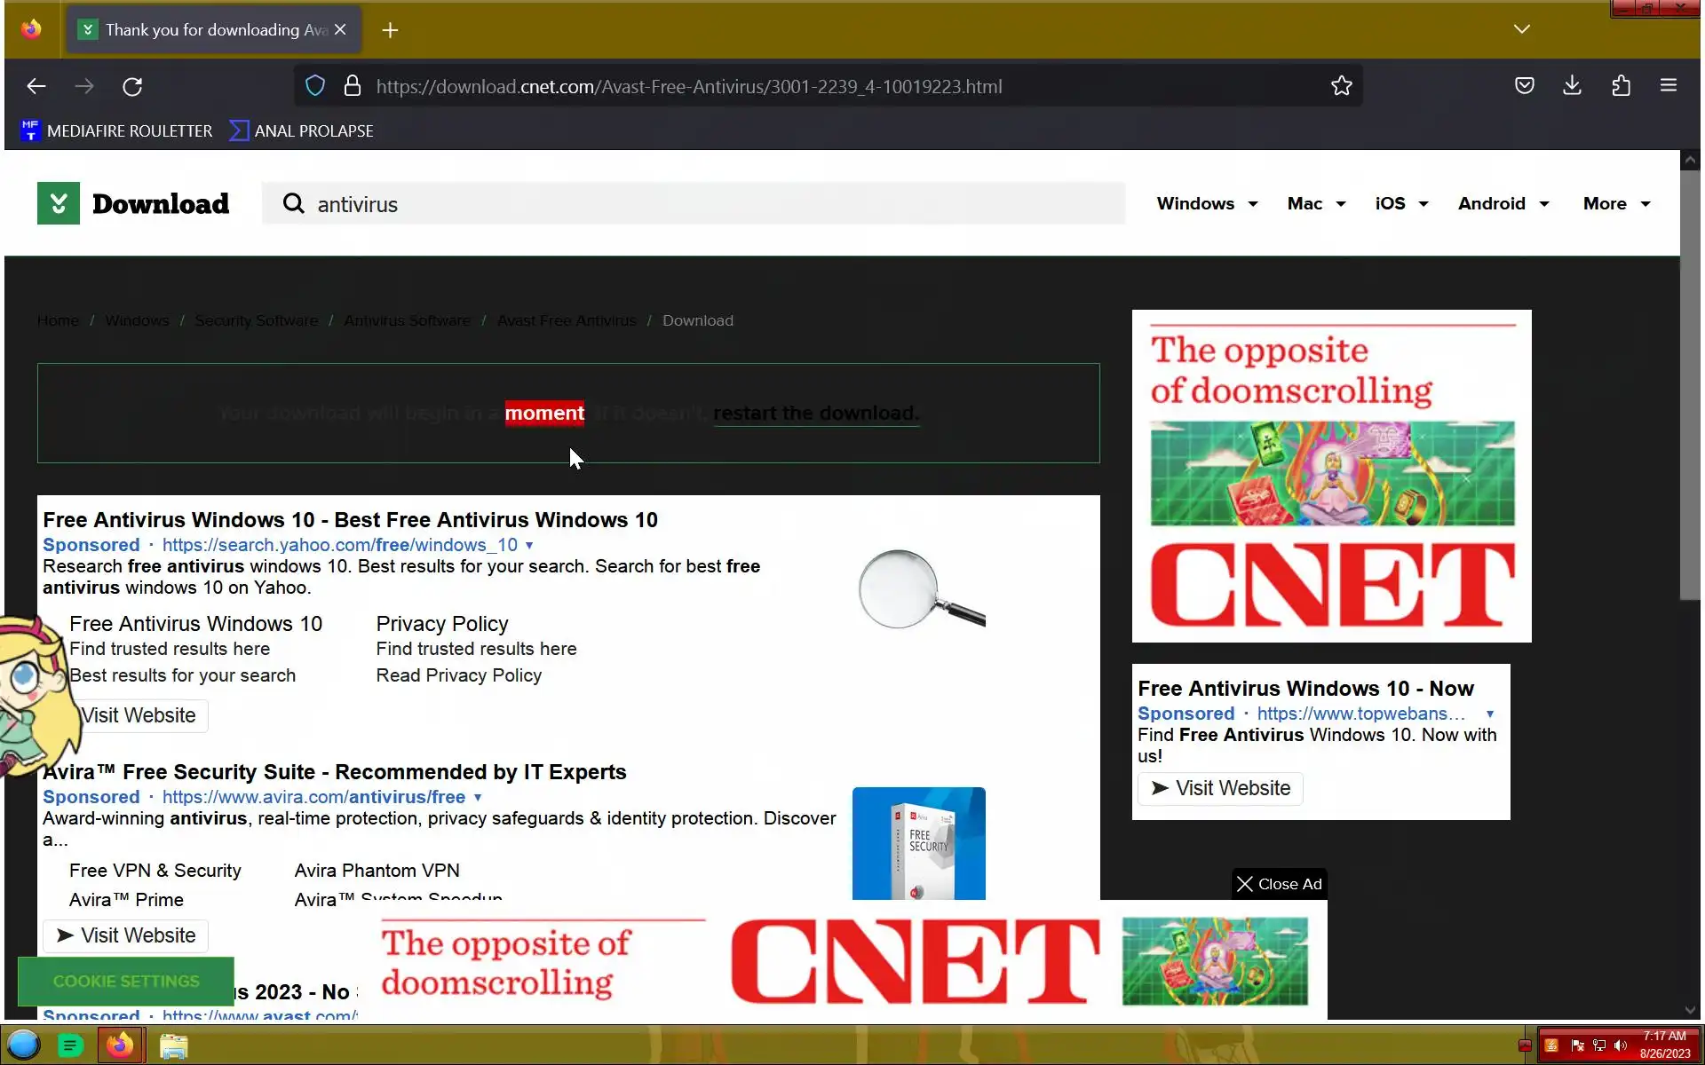This screenshot has height=1065, width=1705.
Task: Expand the Android navigation dropdown
Action: click(x=1503, y=203)
